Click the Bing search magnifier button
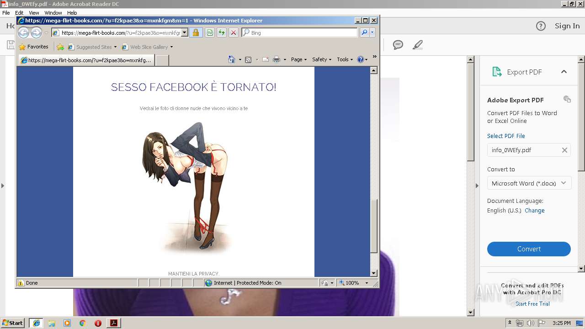This screenshot has width=585, height=329. coord(364,32)
